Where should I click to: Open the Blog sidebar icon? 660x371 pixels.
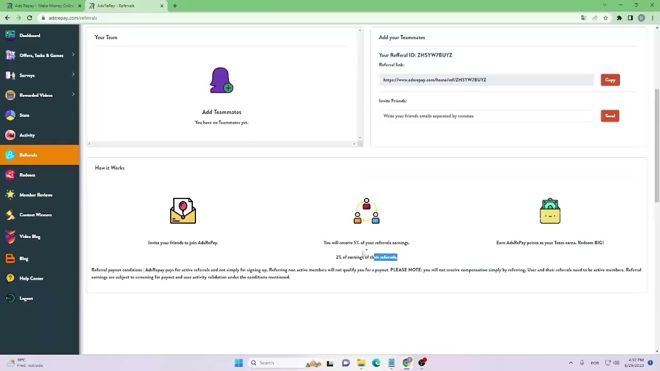[10, 258]
